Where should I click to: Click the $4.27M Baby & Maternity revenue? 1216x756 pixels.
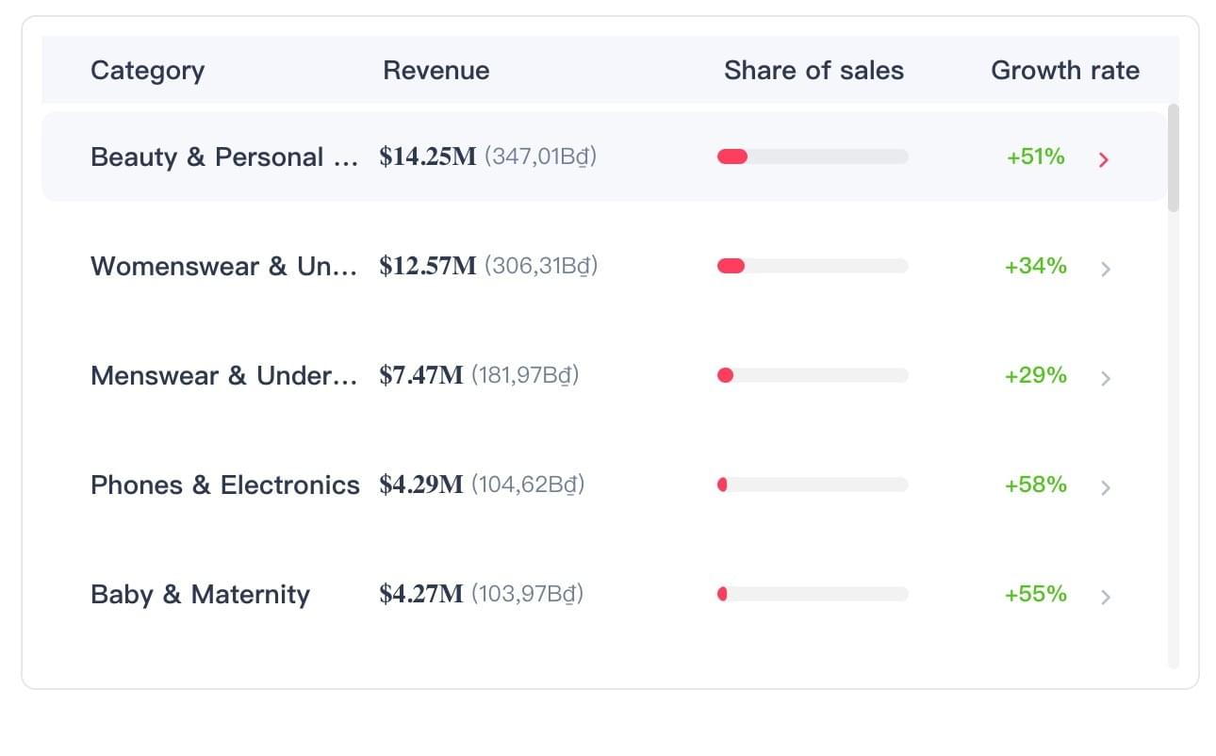tap(421, 594)
